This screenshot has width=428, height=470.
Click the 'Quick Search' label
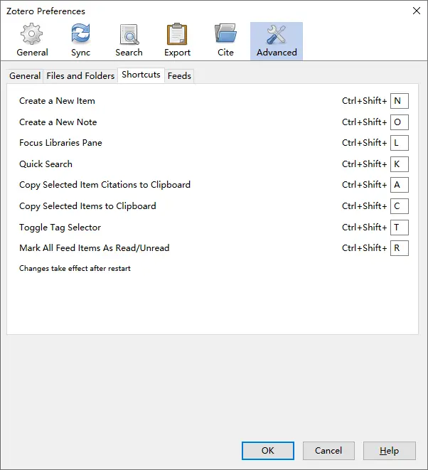click(46, 164)
